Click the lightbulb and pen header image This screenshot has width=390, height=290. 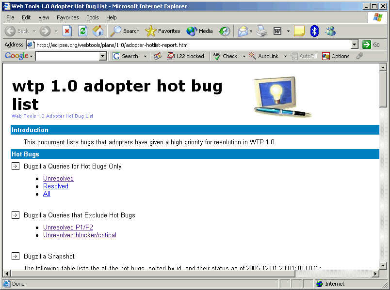[x=282, y=97]
